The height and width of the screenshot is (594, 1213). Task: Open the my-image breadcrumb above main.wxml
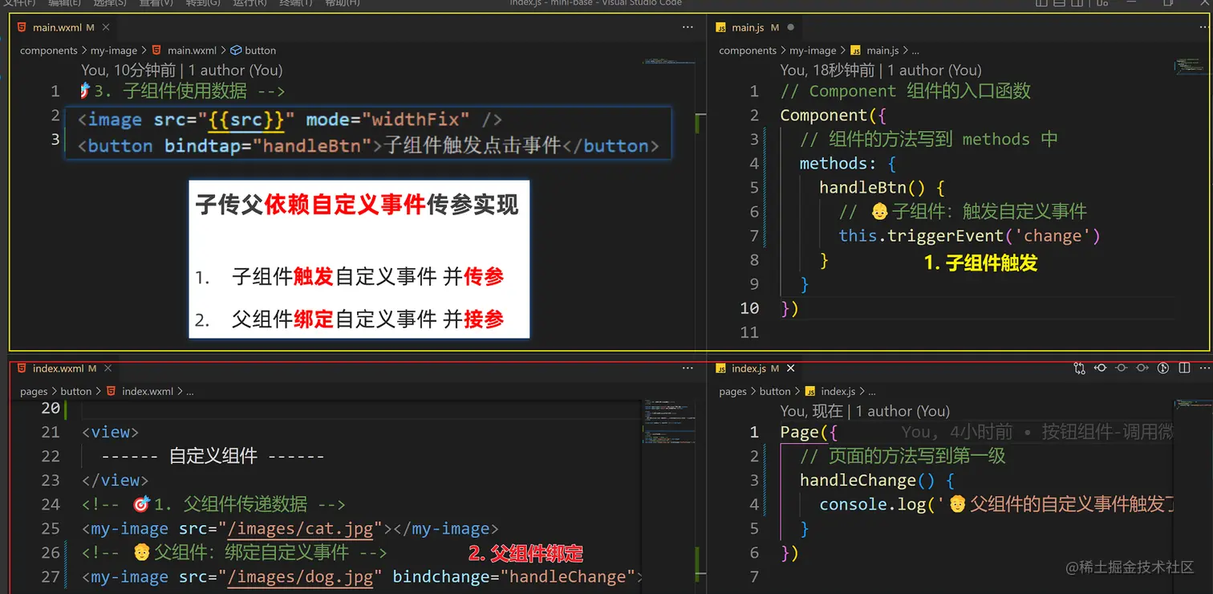click(116, 51)
